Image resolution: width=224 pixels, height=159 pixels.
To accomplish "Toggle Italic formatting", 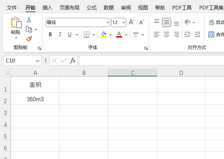I will pos(60,35).
